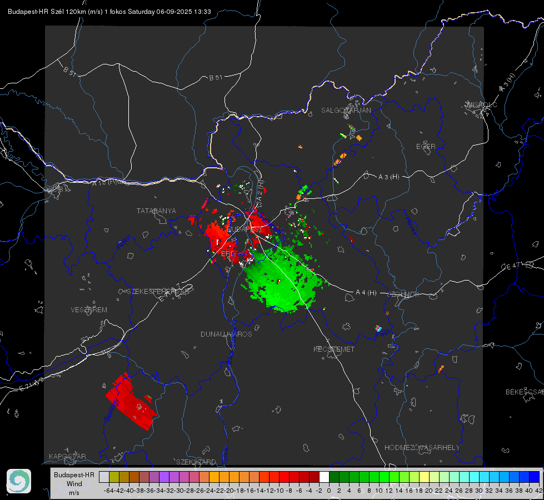Click the BUDAPEST city label

244,229
